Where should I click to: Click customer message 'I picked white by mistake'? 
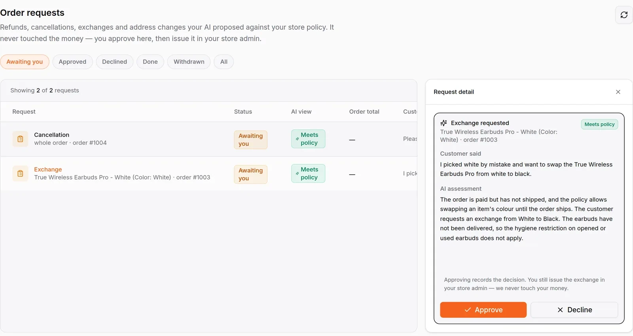pyautogui.click(x=526, y=169)
